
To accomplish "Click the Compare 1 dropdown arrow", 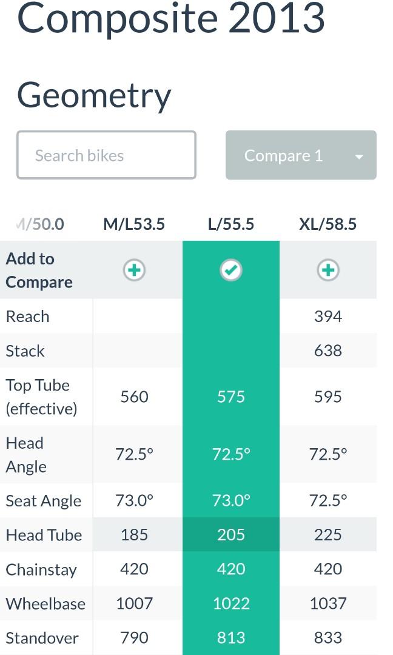I will (x=359, y=157).
